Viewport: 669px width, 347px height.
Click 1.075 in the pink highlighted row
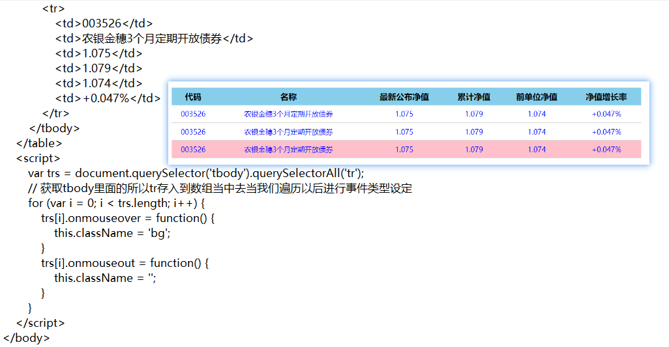point(404,150)
